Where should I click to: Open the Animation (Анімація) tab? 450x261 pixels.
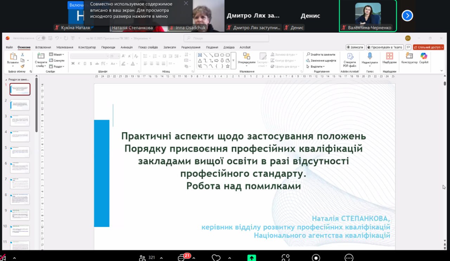pos(127,47)
